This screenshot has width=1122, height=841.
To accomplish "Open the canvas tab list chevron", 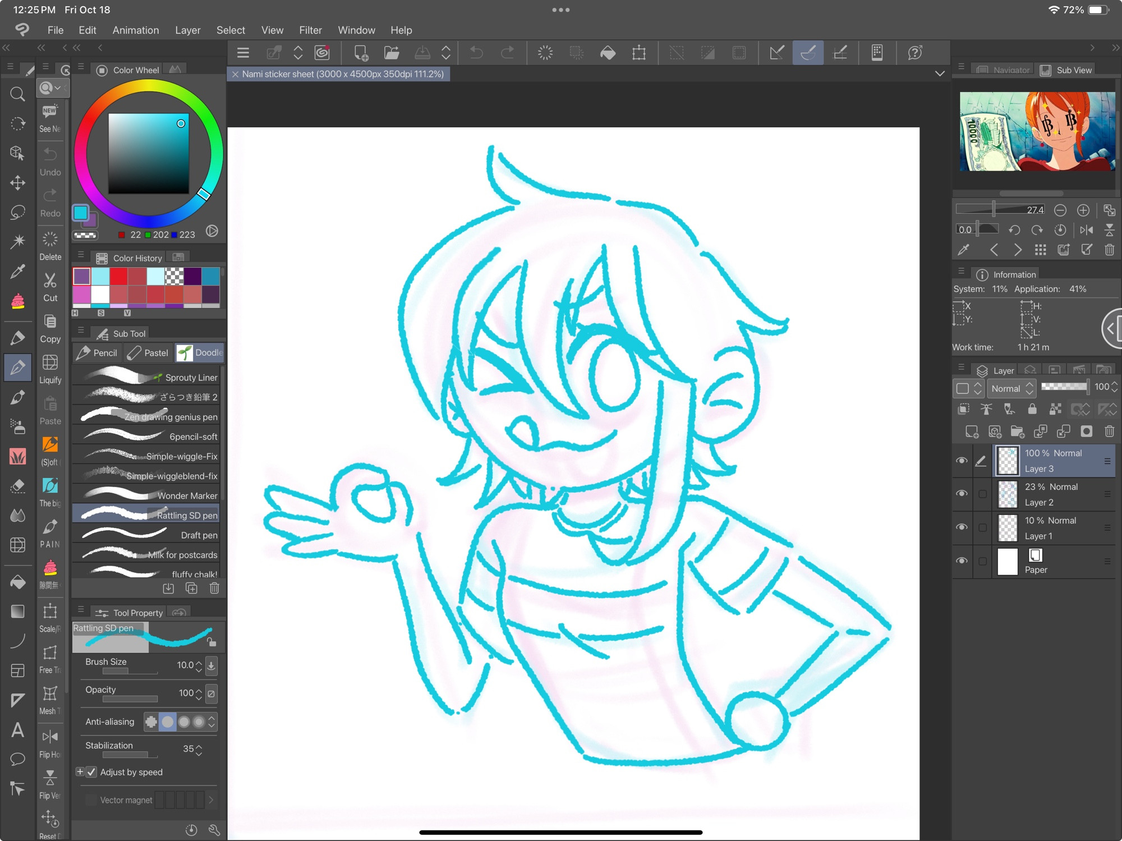I will [940, 73].
